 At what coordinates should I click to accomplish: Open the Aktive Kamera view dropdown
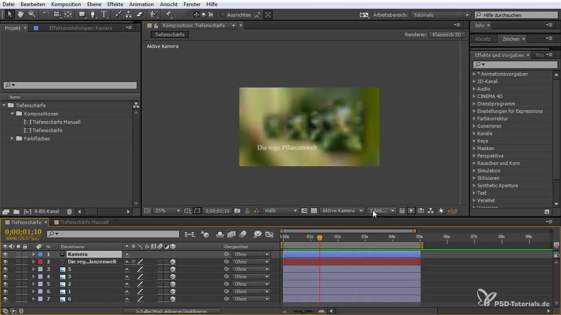342,210
